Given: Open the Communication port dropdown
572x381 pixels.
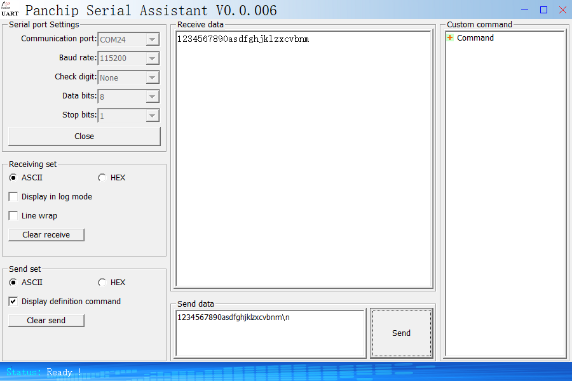Looking at the screenshot, I should click(x=153, y=39).
